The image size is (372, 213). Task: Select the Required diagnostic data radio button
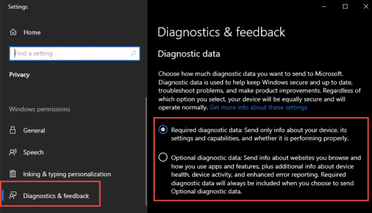click(x=163, y=129)
